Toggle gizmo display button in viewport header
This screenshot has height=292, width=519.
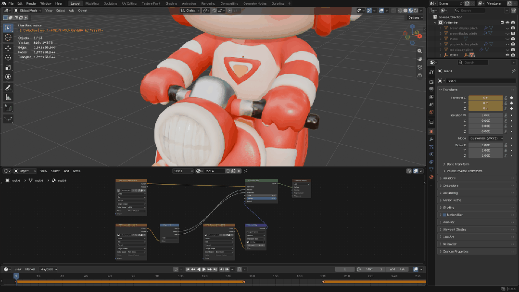click(369, 11)
